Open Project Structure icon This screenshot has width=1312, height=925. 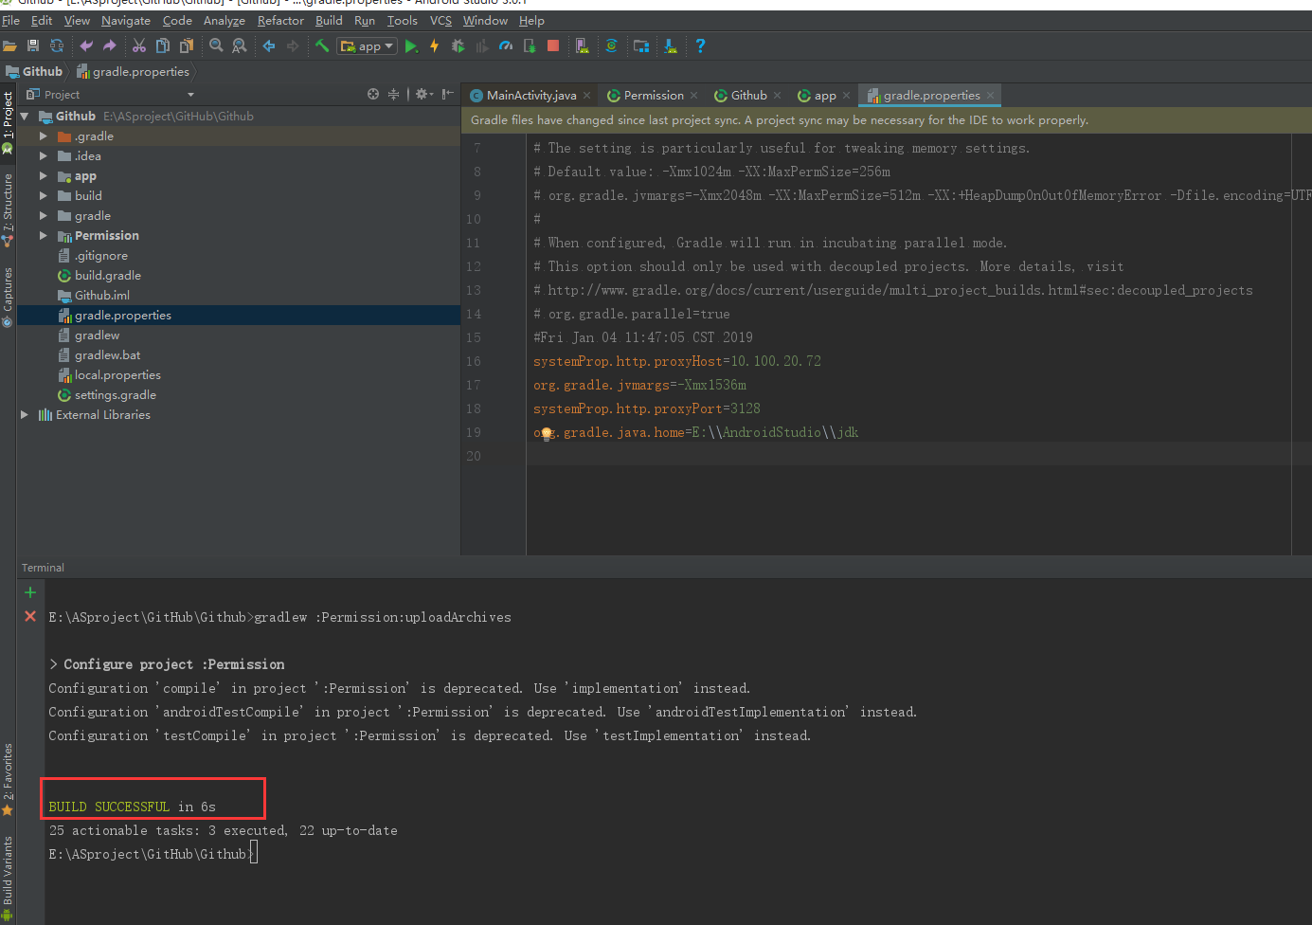coord(641,45)
